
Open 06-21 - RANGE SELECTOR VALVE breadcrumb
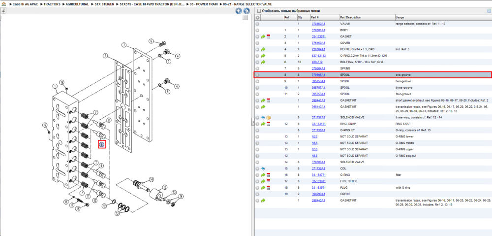coord(247,4)
